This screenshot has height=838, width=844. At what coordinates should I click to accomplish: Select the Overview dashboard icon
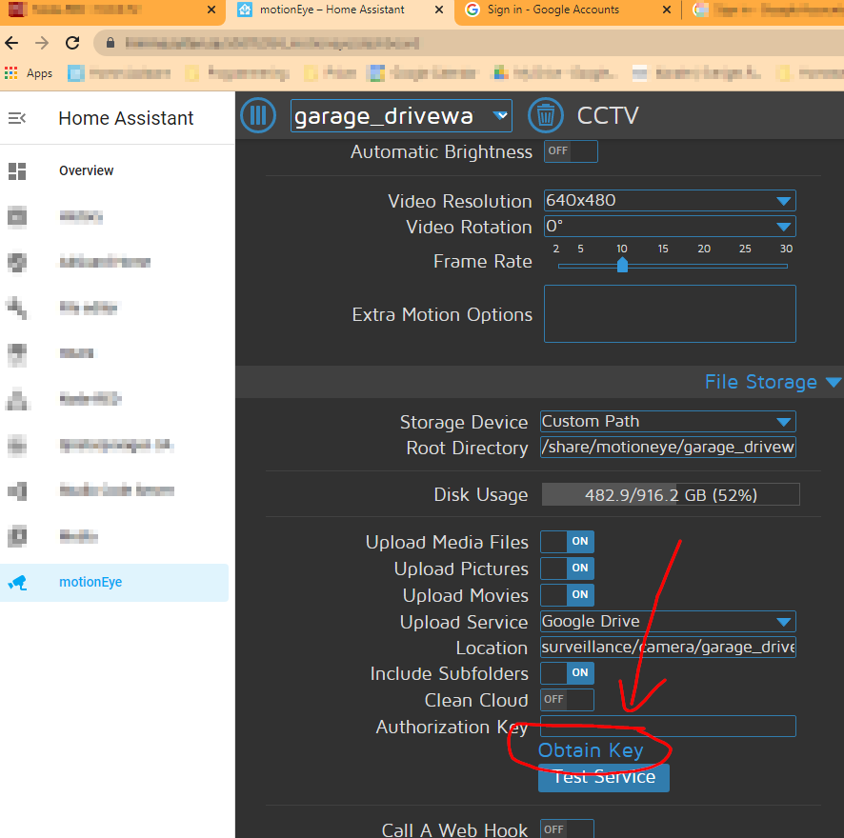pyautogui.click(x=86, y=170)
